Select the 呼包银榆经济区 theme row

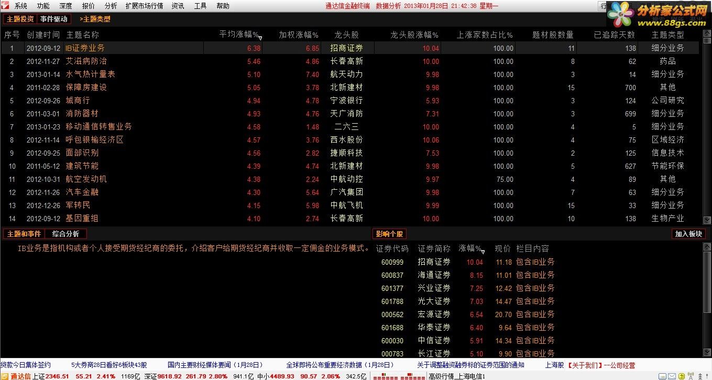click(350, 140)
